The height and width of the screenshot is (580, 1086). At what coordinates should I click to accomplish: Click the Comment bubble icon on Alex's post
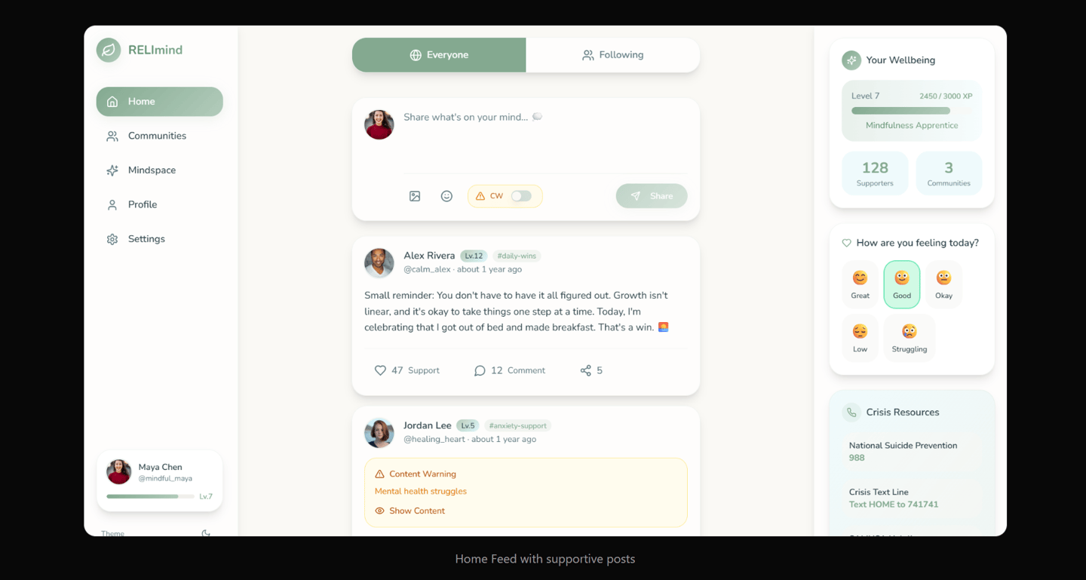click(x=480, y=370)
